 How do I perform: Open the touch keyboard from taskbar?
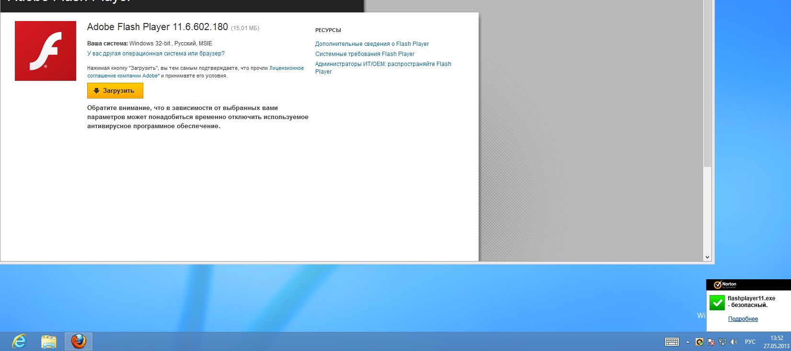[672, 341]
